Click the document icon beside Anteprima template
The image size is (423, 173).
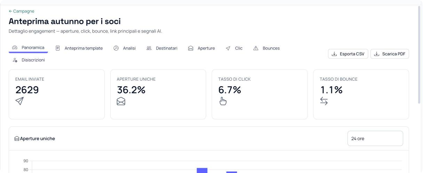click(x=58, y=48)
